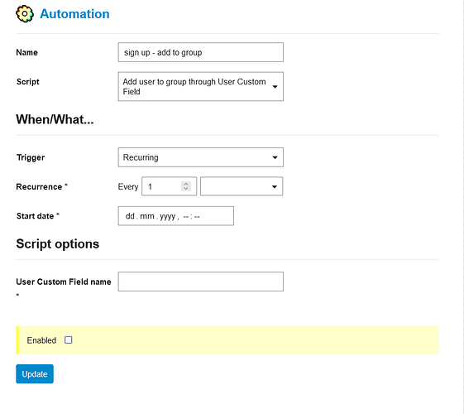
Task: Click the User Custom Field name input
Action: (201, 282)
